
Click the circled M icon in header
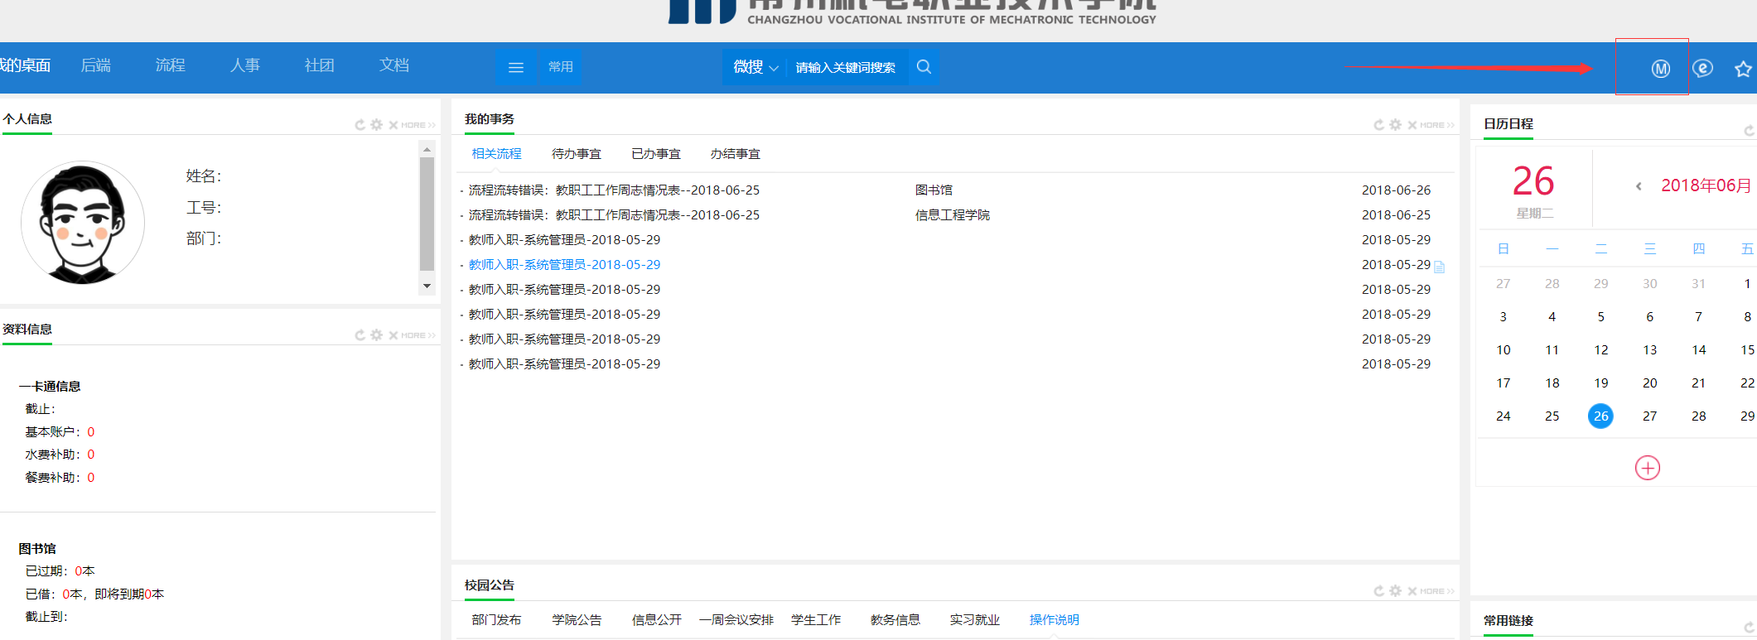(x=1660, y=69)
